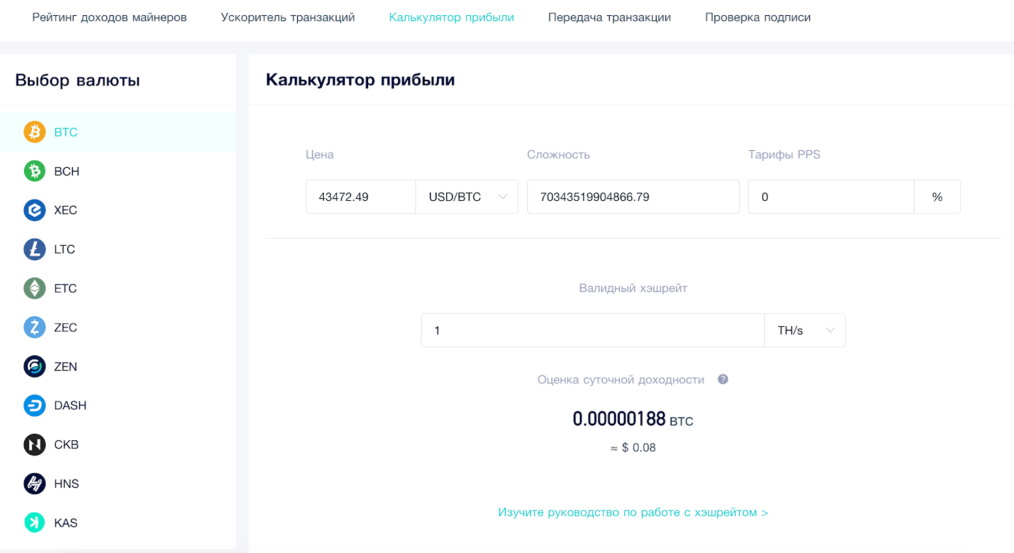Select the BTC coin icon
This screenshot has width=1014, height=553.
point(35,132)
